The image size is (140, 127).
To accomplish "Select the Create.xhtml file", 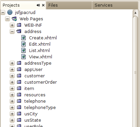I will pos(43,38).
